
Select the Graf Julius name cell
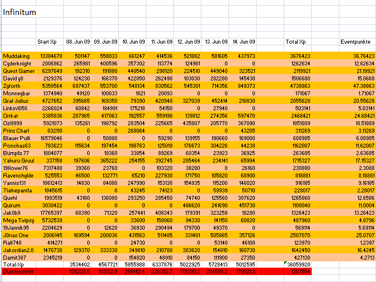[x=19, y=101]
